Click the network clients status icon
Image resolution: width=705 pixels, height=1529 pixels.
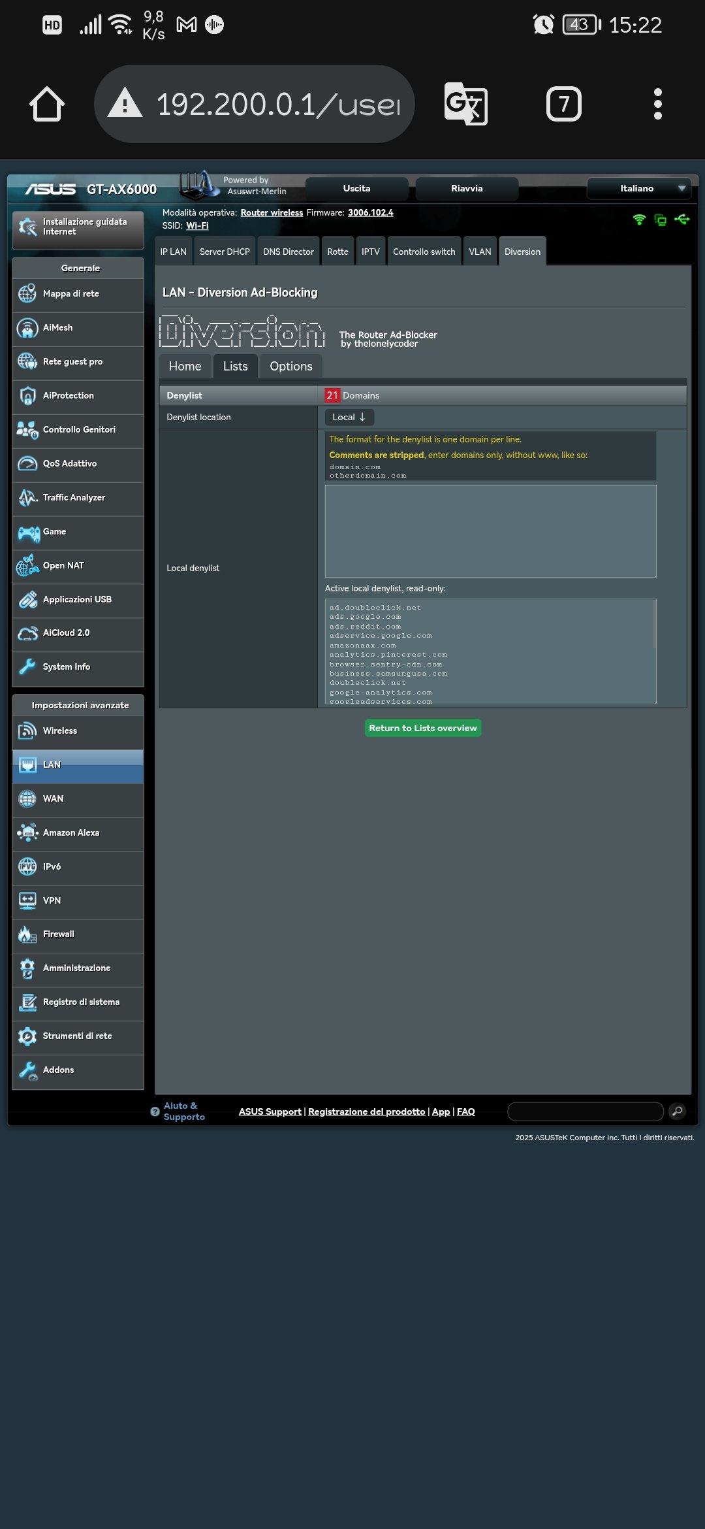click(x=661, y=220)
